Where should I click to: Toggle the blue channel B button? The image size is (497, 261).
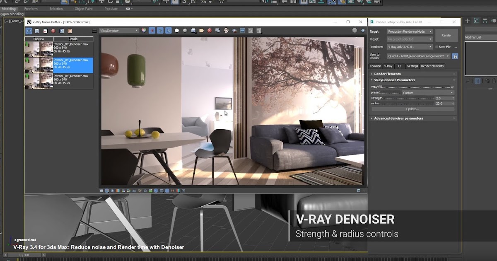[x=169, y=31]
